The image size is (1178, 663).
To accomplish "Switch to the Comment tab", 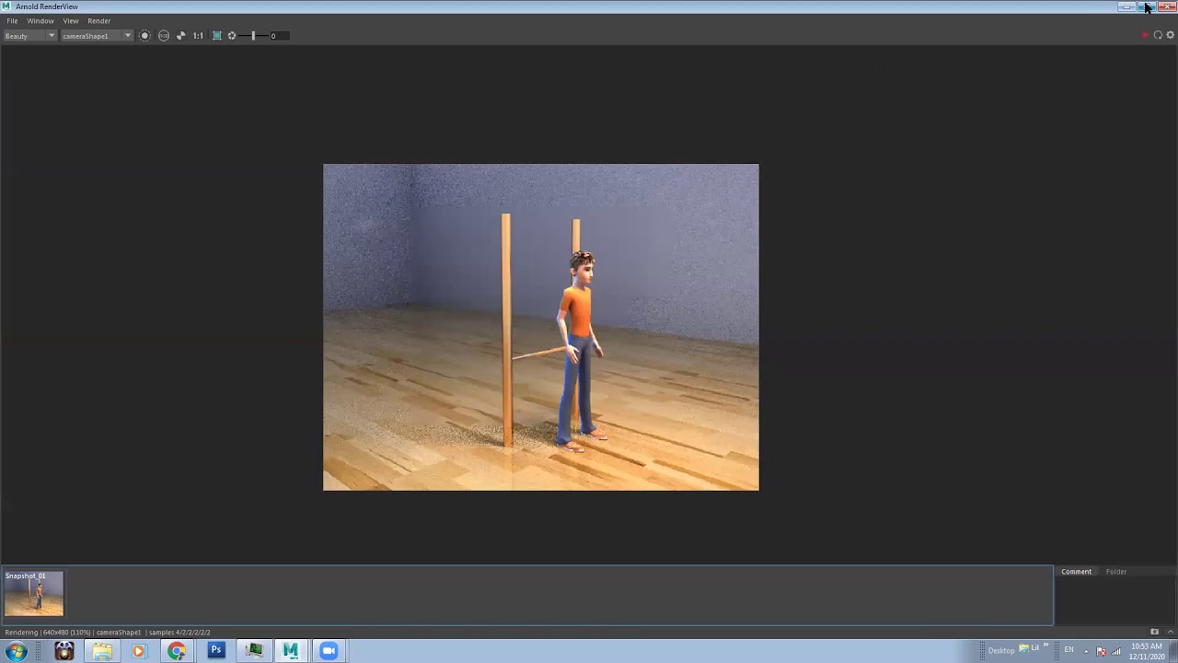I will pos(1076,572).
